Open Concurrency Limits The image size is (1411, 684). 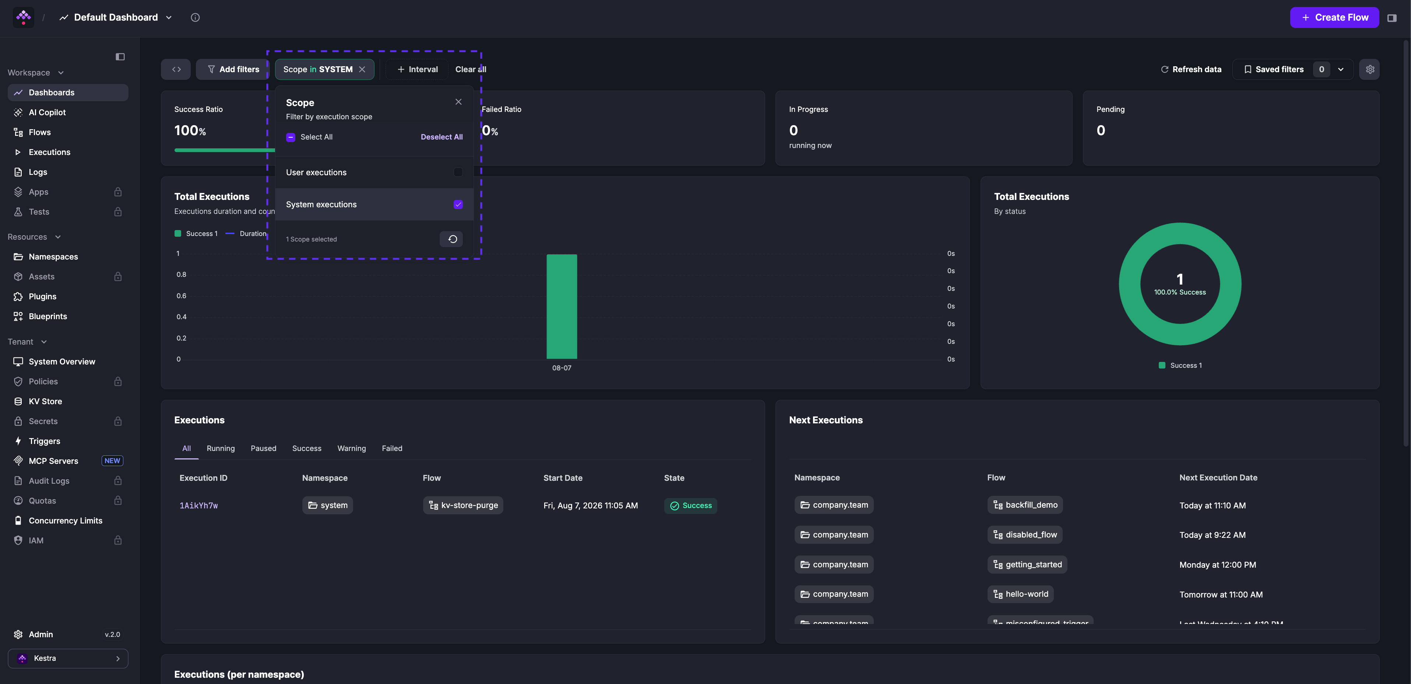pos(68,521)
